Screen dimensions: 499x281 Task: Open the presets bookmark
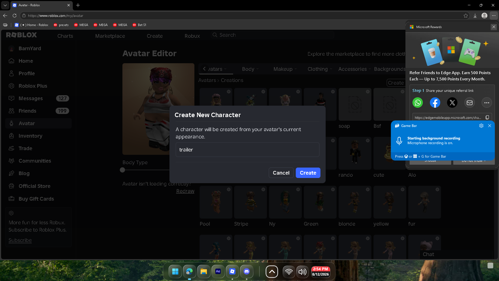point(61,25)
